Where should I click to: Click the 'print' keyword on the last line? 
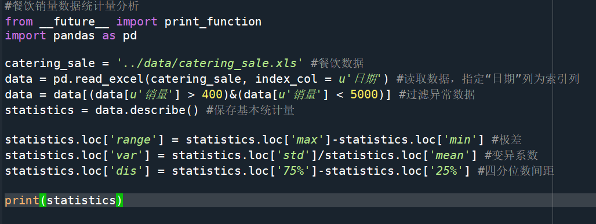22,200
